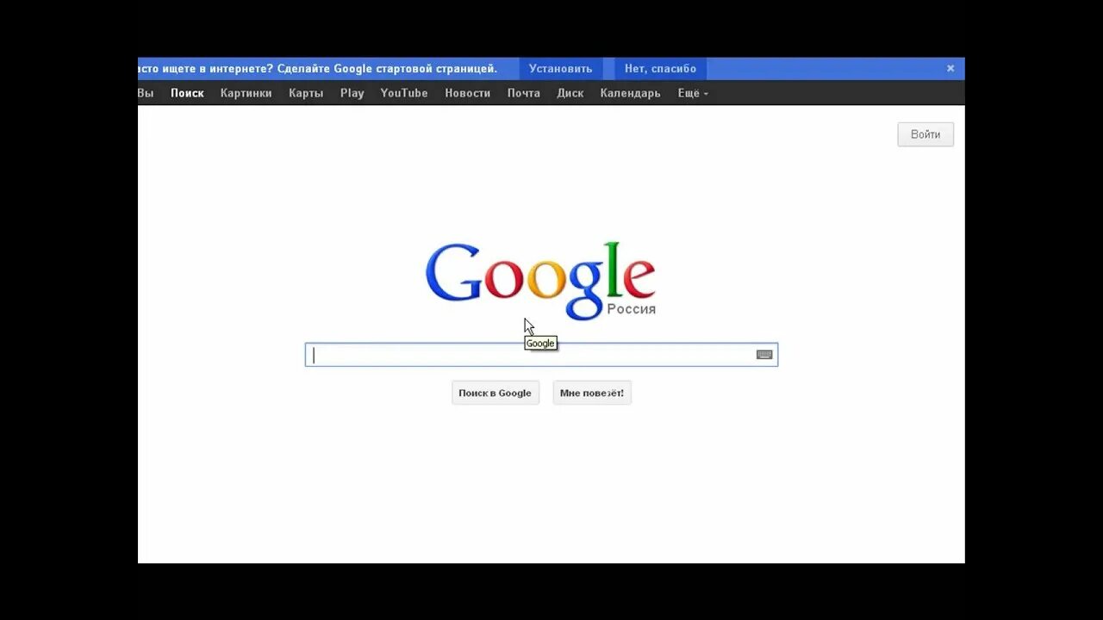The image size is (1103, 620).
Task: Focus the Google search input field
Action: click(541, 355)
